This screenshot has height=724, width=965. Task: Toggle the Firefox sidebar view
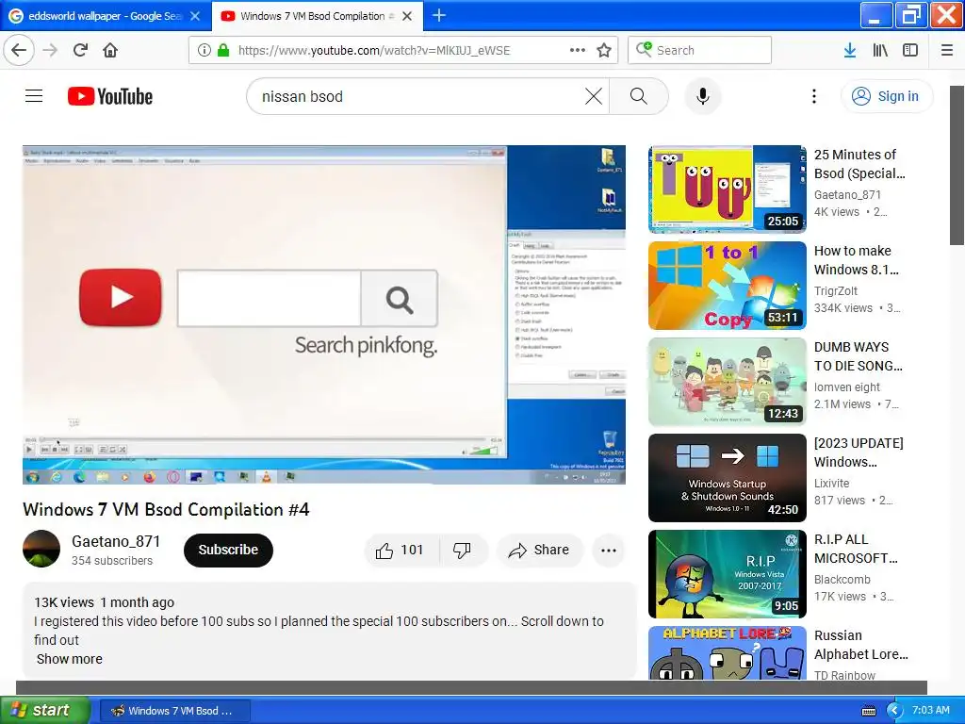[910, 50]
